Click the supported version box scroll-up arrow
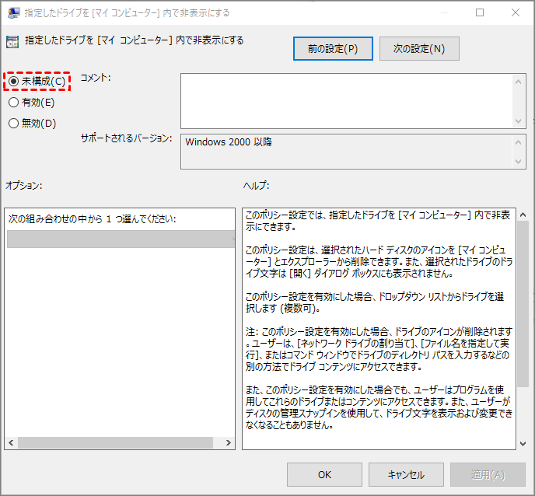 [519, 141]
